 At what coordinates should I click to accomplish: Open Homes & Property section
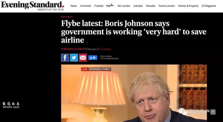[x=188, y=6]
